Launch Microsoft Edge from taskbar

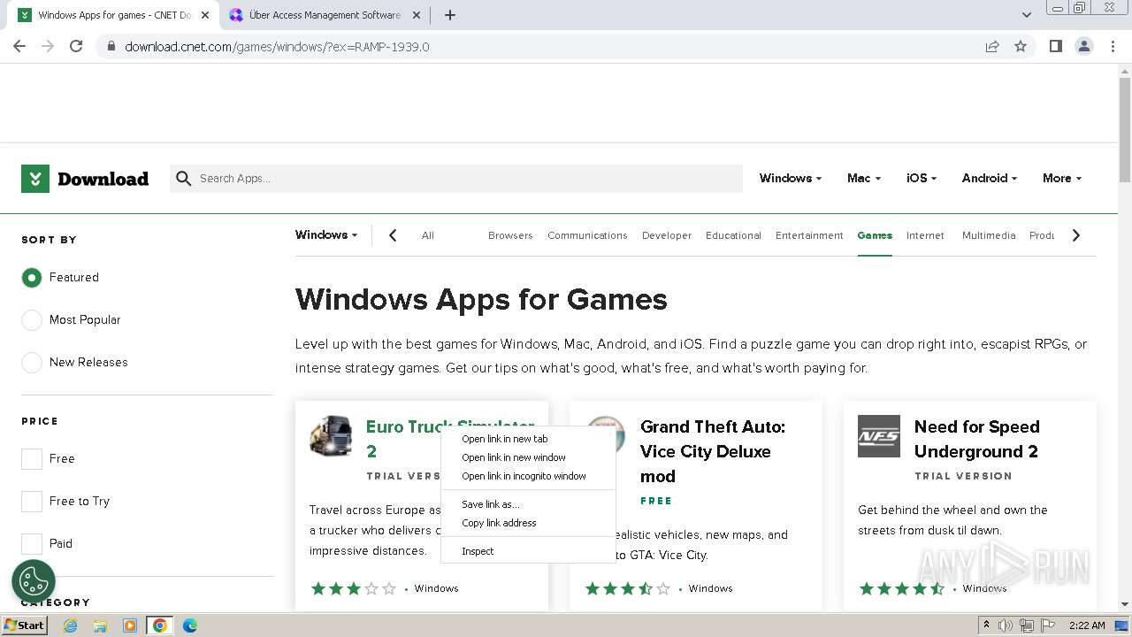coord(190,625)
